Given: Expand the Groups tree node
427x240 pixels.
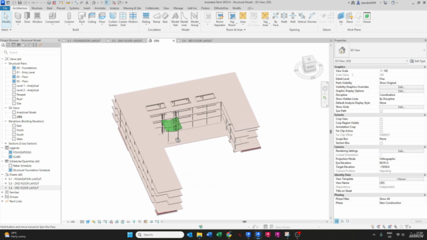Looking at the screenshot, I should point(3,197).
